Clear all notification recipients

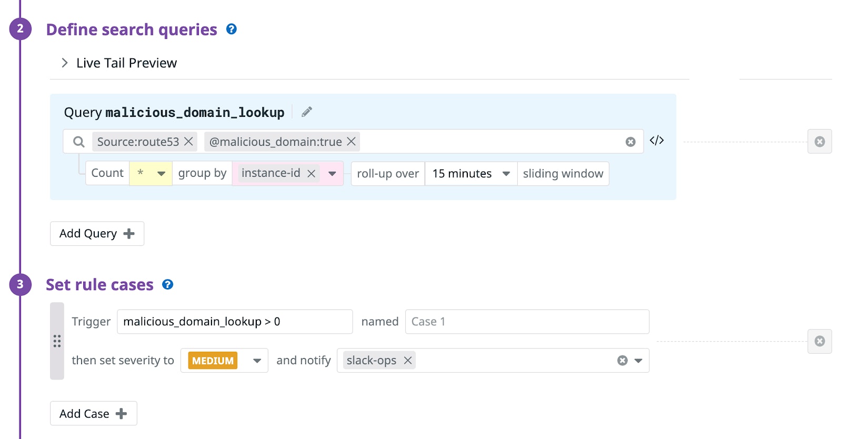[x=622, y=361]
